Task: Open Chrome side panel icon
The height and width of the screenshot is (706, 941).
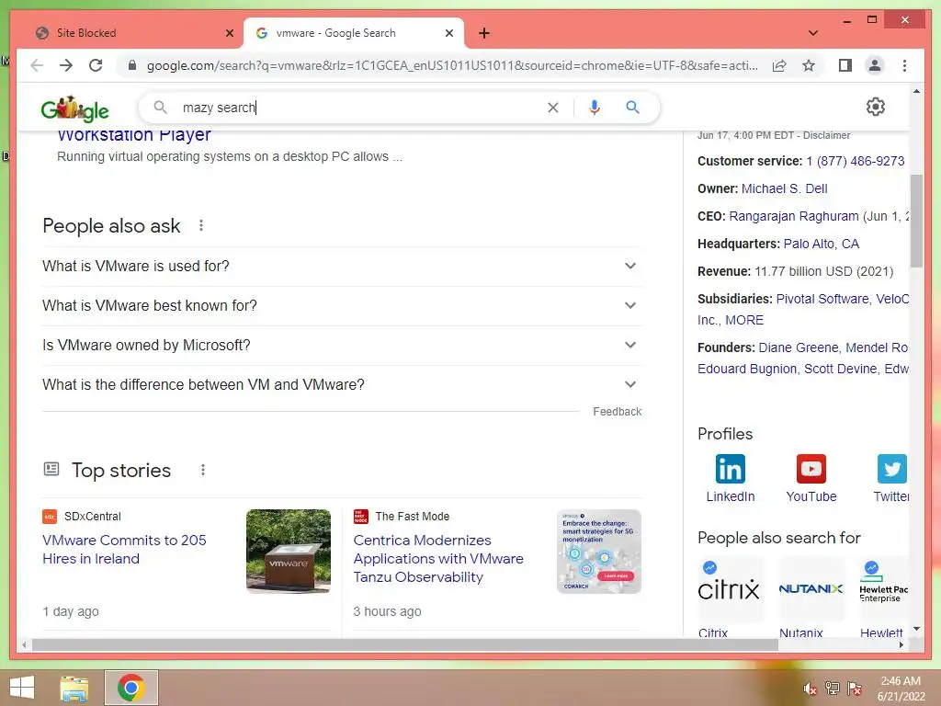Action: click(x=845, y=65)
